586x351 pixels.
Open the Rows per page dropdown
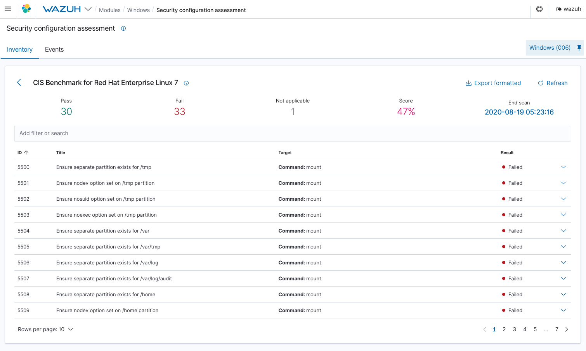(46, 329)
